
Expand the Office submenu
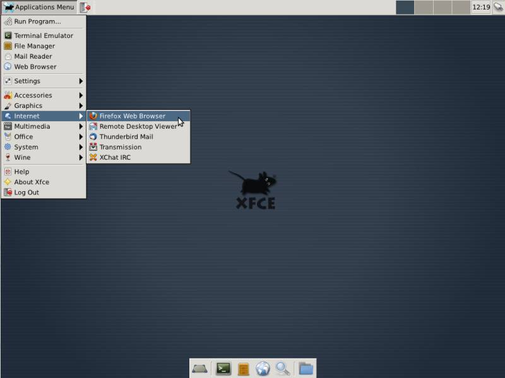click(x=44, y=136)
